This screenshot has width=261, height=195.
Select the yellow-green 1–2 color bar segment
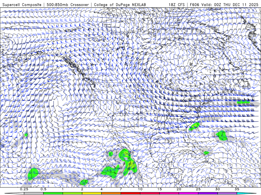click(x=72, y=193)
